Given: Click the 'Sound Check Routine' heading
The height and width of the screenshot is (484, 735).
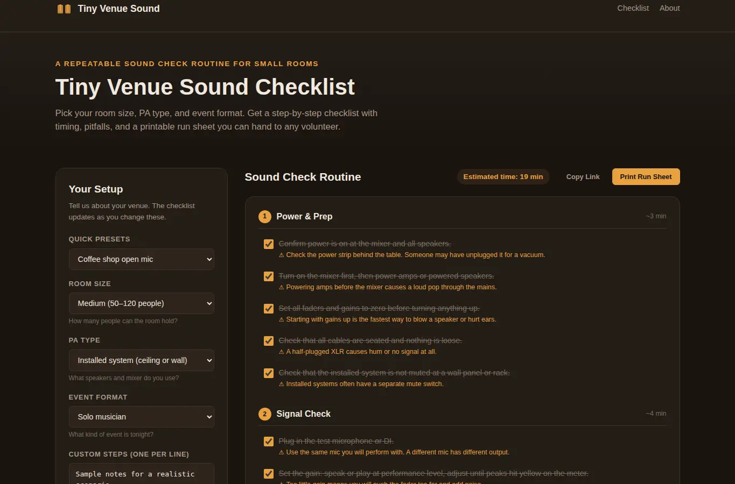Looking at the screenshot, I should [303, 177].
